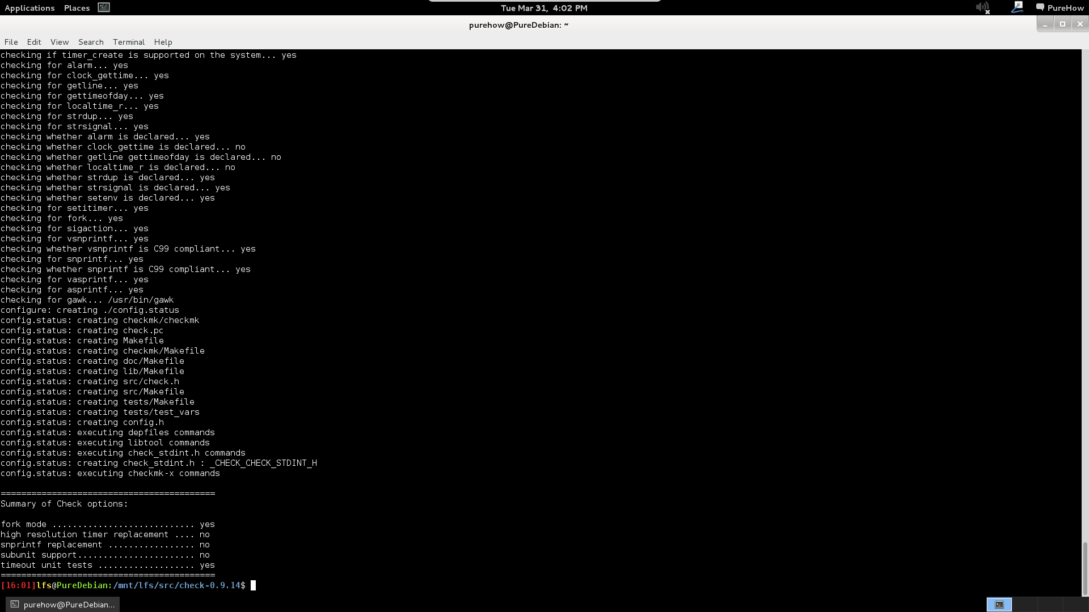
Task: Open the File menu
Action: 11,42
